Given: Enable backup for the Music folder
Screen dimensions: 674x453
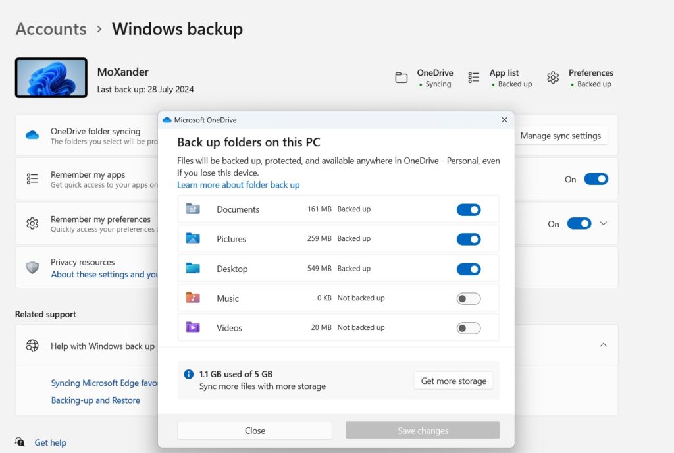Looking at the screenshot, I should (x=469, y=298).
